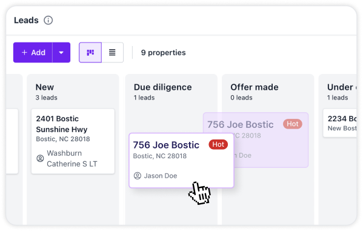Click the Washburn Catherine owner person icon
Viewport: 363px width, 231px height.
(x=40, y=158)
